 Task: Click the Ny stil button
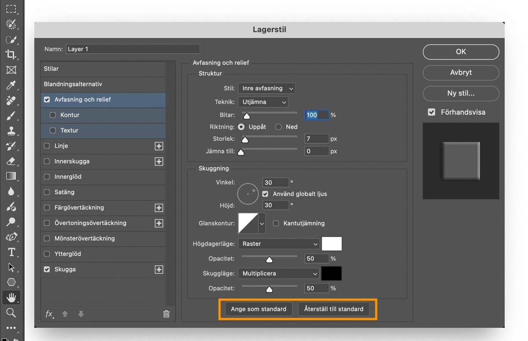tap(461, 93)
